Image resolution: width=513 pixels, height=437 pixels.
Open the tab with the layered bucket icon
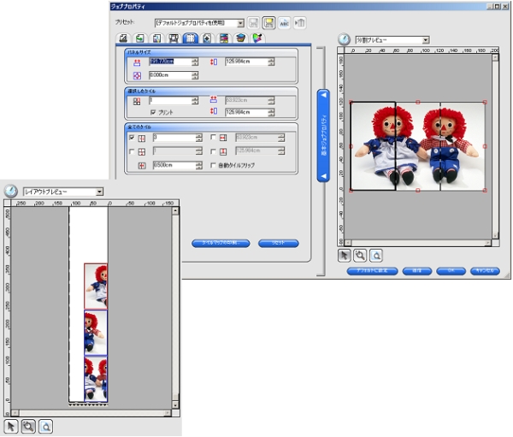point(241,38)
